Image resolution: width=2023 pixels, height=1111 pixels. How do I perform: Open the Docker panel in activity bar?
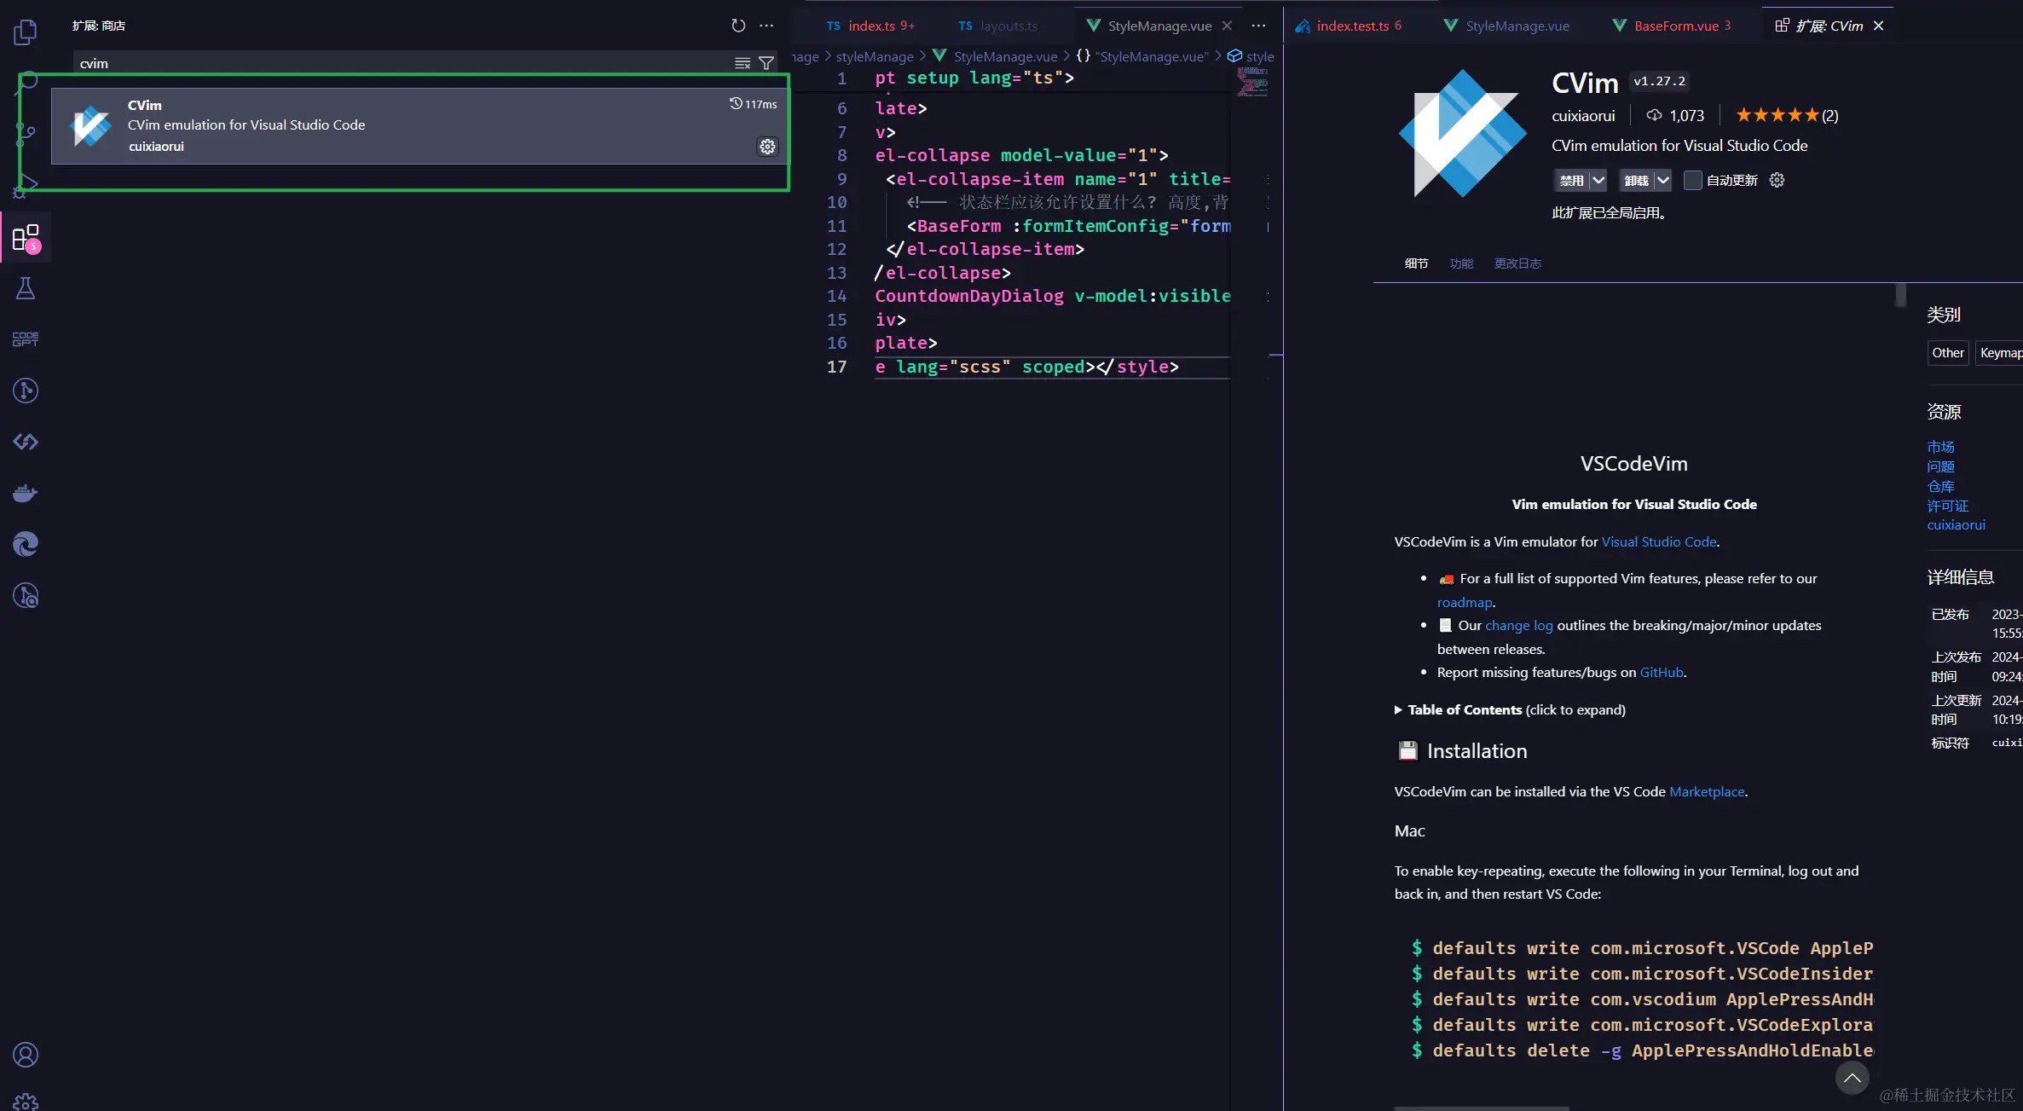coord(26,493)
